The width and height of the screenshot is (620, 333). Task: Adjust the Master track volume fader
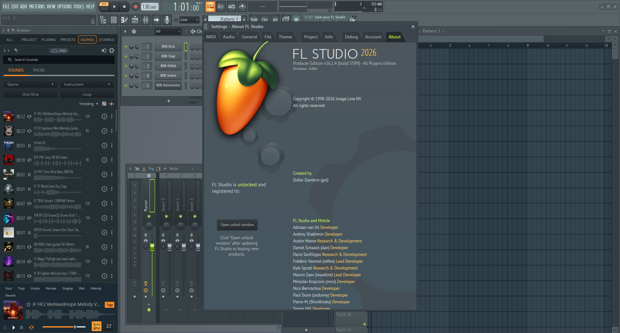[x=152, y=247]
